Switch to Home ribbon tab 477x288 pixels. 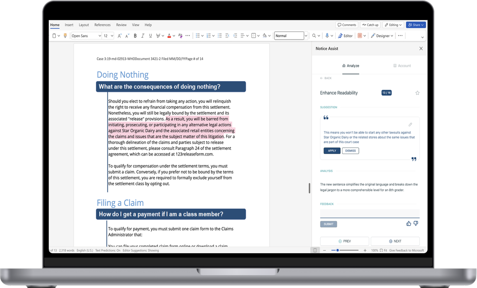(55, 25)
